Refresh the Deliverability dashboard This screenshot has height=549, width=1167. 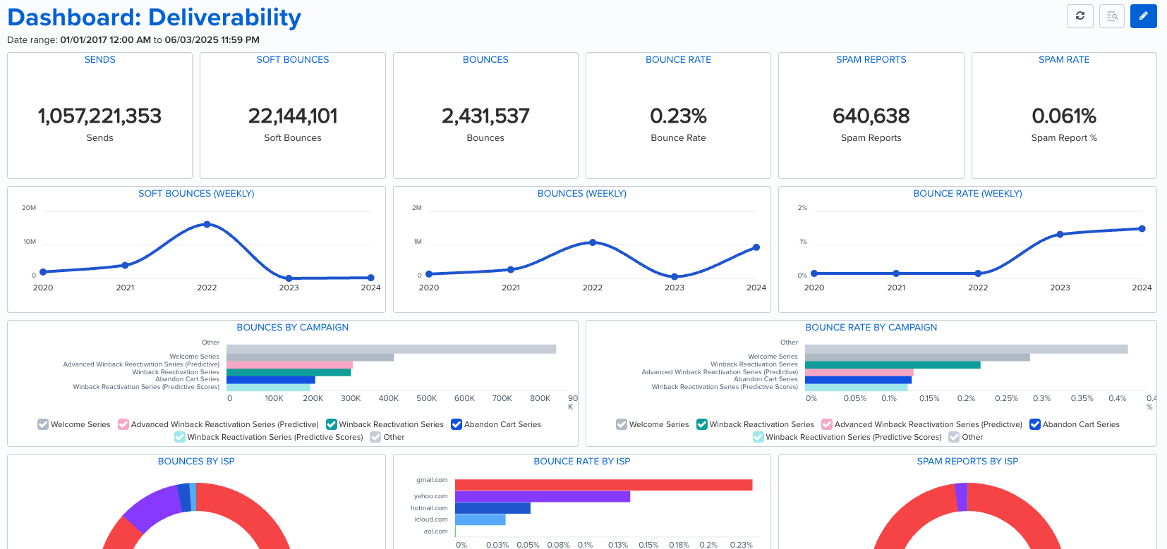coord(1080,16)
